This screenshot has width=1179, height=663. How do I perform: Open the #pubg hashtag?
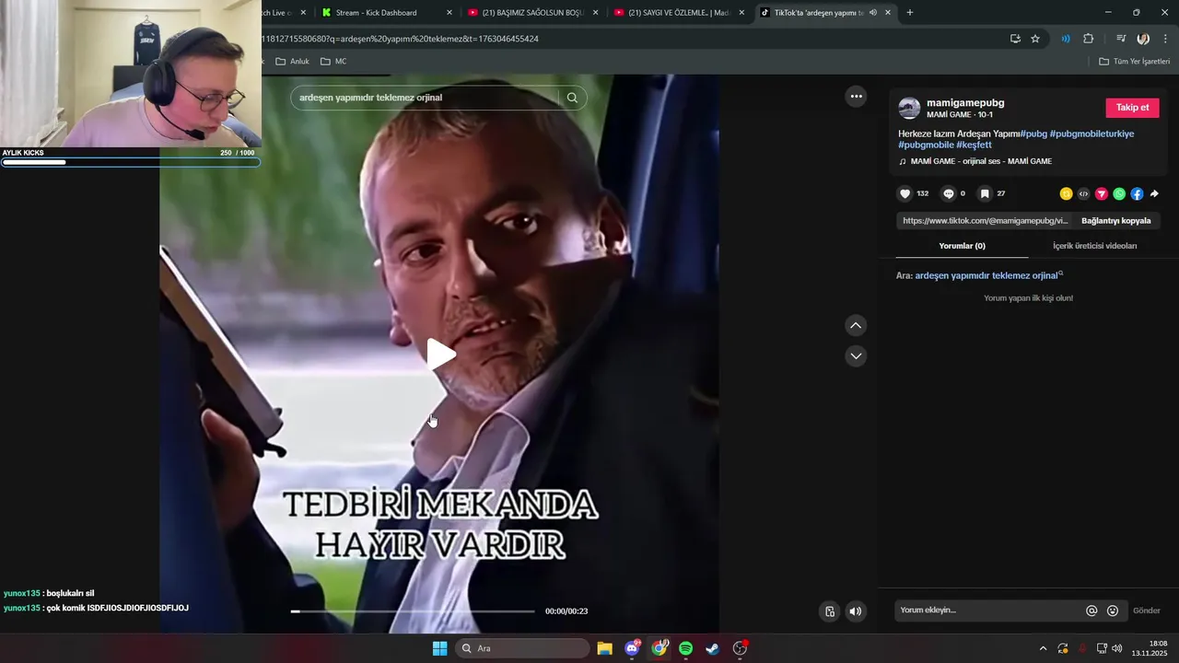coord(1033,134)
